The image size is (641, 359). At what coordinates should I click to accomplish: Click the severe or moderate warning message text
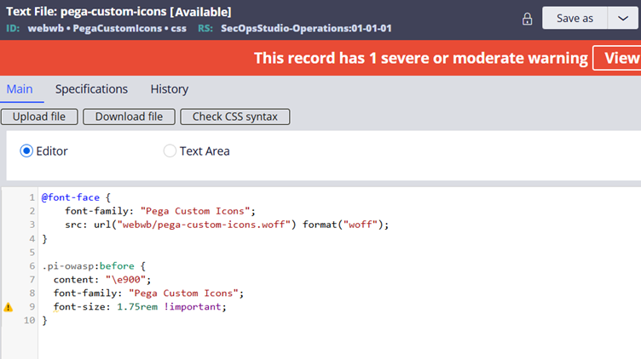420,58
